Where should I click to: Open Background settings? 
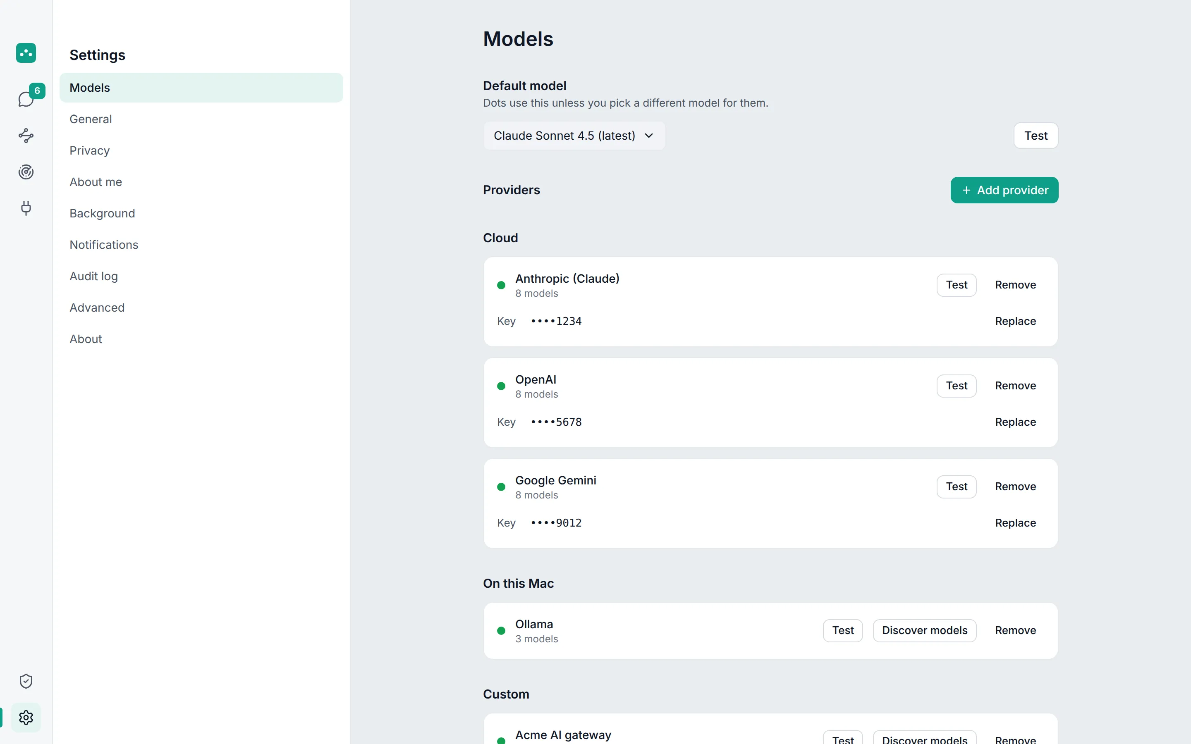(x=201, y=214)
